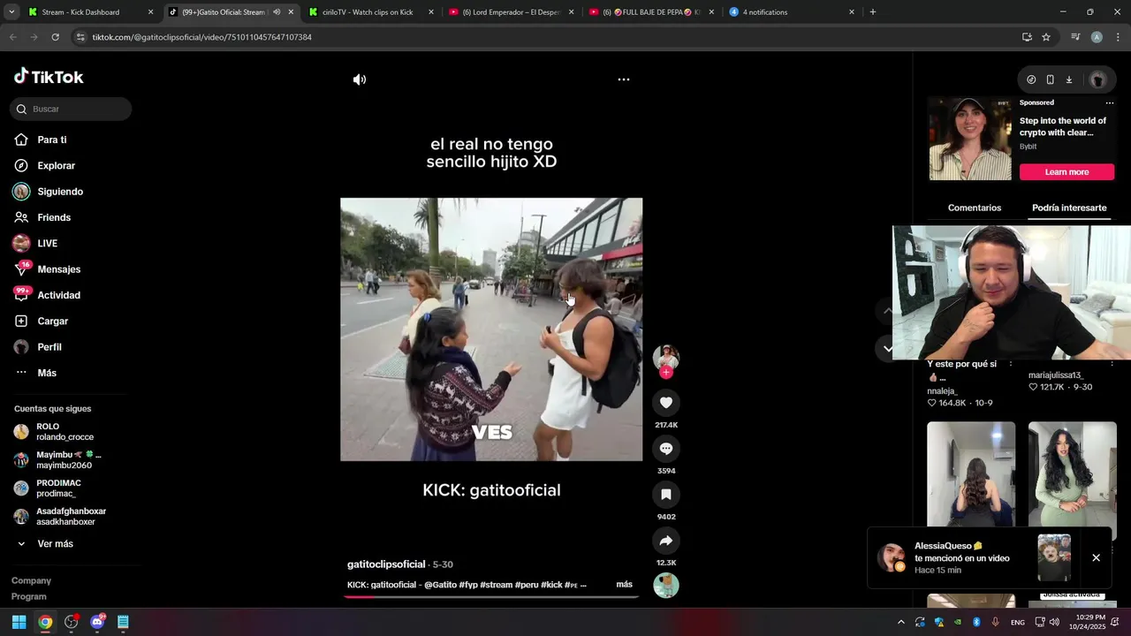Click the Learn more ad button

1066,172
